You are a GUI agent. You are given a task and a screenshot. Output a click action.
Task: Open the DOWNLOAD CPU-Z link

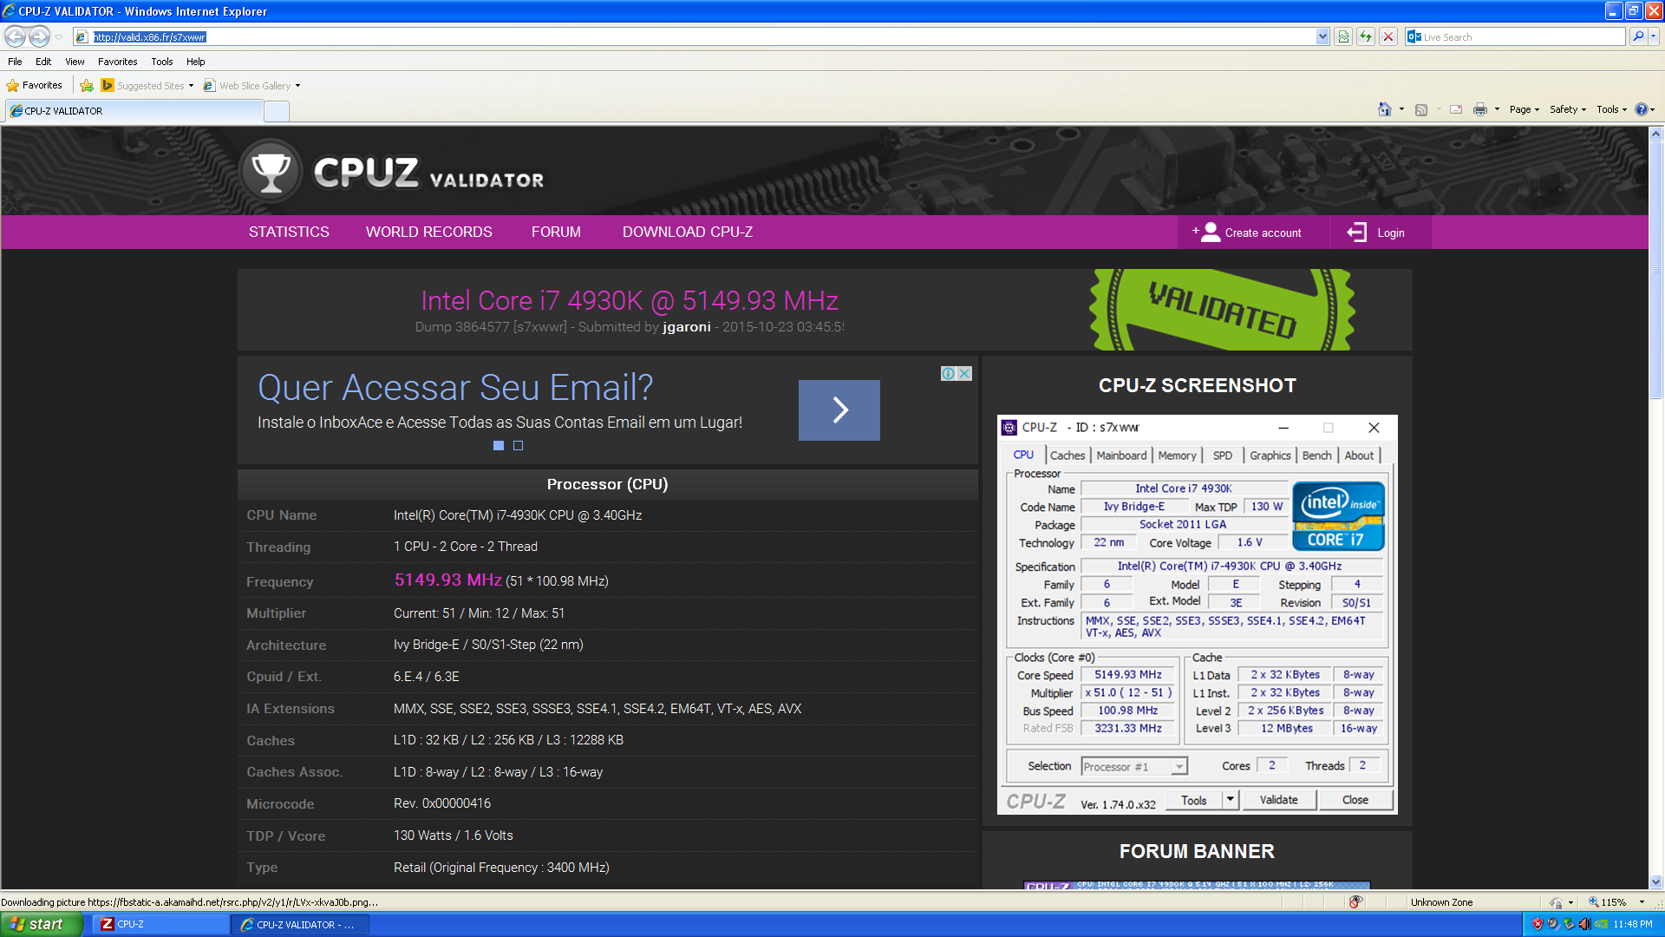coord(688,232)
